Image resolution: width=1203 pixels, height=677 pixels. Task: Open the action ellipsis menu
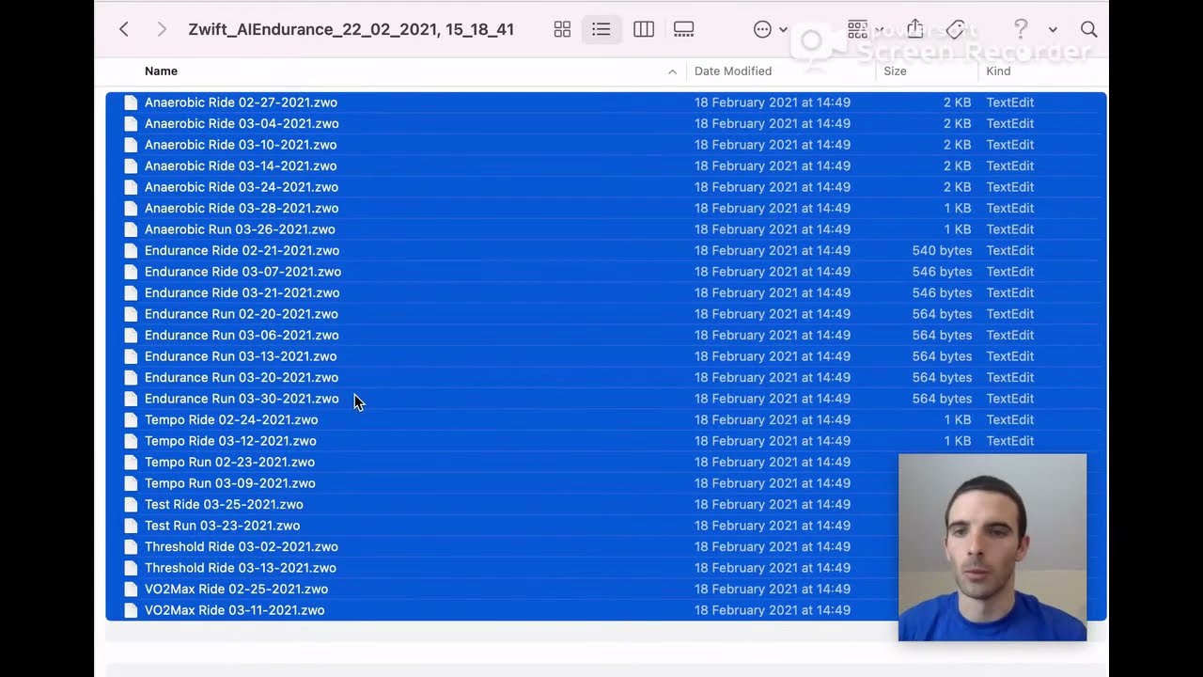point(771,29)
